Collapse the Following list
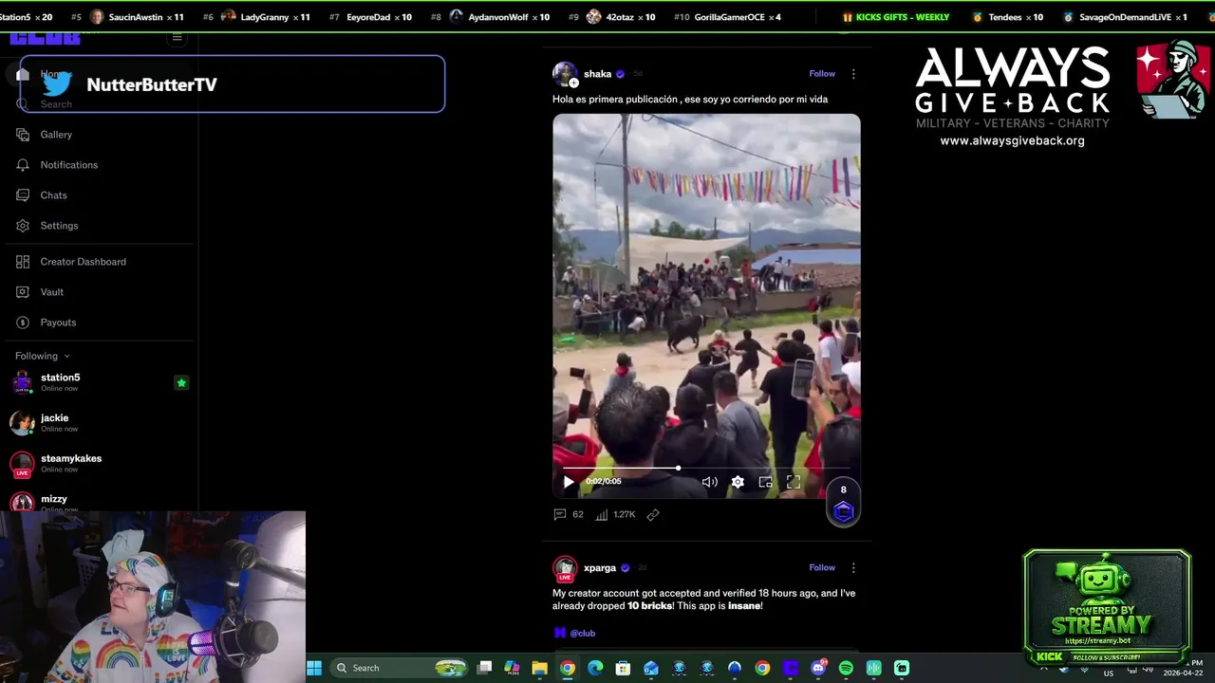The height and width of the screenshot is (683, 1215). point(43,356)
